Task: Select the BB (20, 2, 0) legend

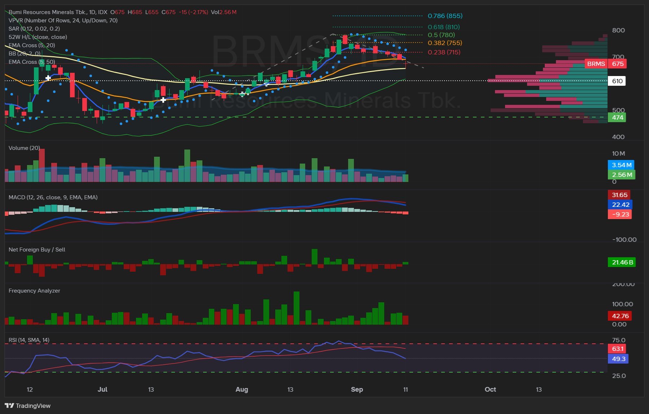Action: click(x=25, y=54)
